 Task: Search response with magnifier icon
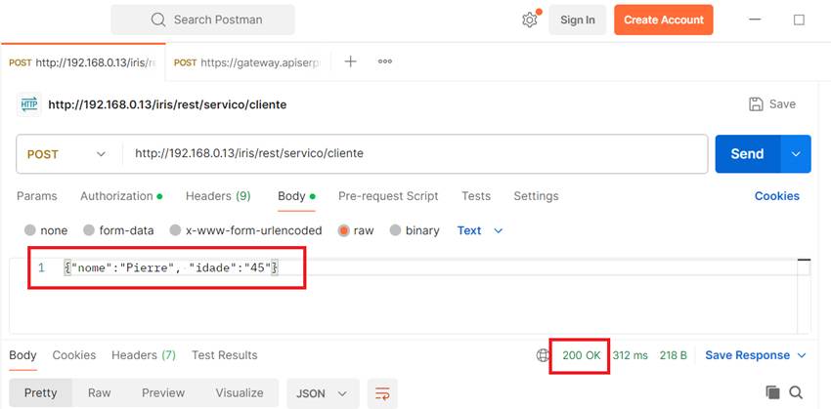796,392
